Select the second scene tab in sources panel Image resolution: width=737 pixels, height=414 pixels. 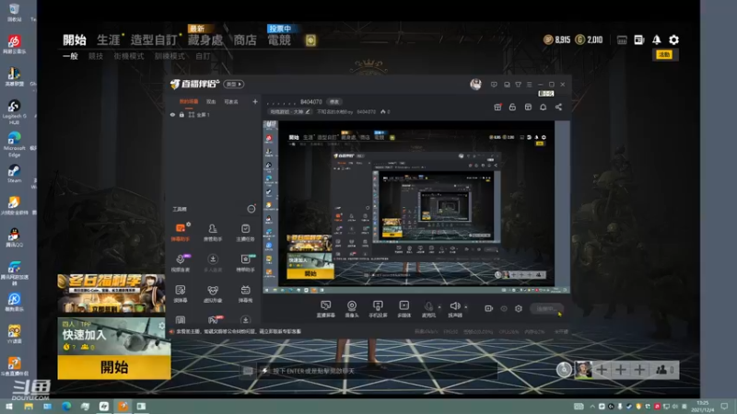[x=211, y=101]
